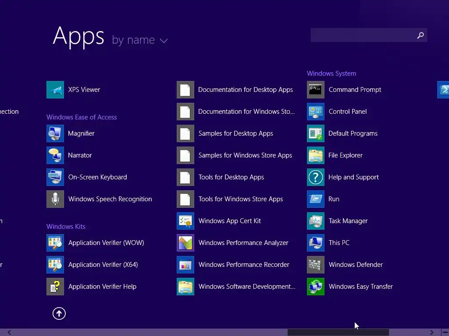Click the Narrator icon
Viewport: 449px width, 336px height.
[x=55, y=155]
